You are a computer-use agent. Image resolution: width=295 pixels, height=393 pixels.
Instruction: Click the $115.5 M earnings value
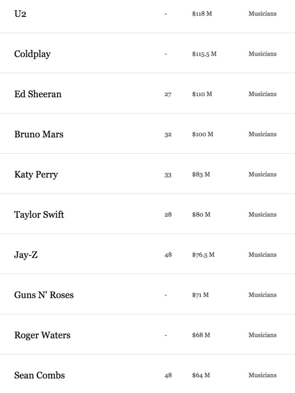(x=204, y=54)
